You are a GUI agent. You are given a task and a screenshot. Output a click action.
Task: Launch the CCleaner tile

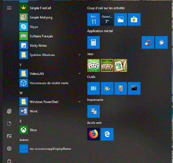[148, 42]
